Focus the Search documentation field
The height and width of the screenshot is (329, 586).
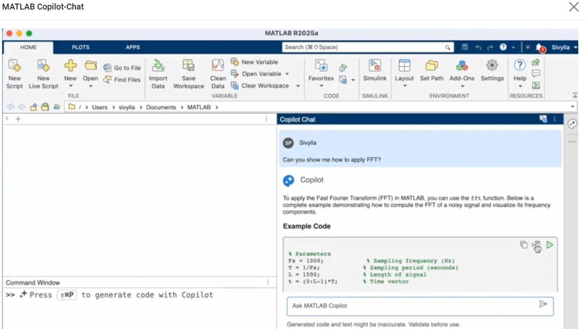tap(367, 47)
